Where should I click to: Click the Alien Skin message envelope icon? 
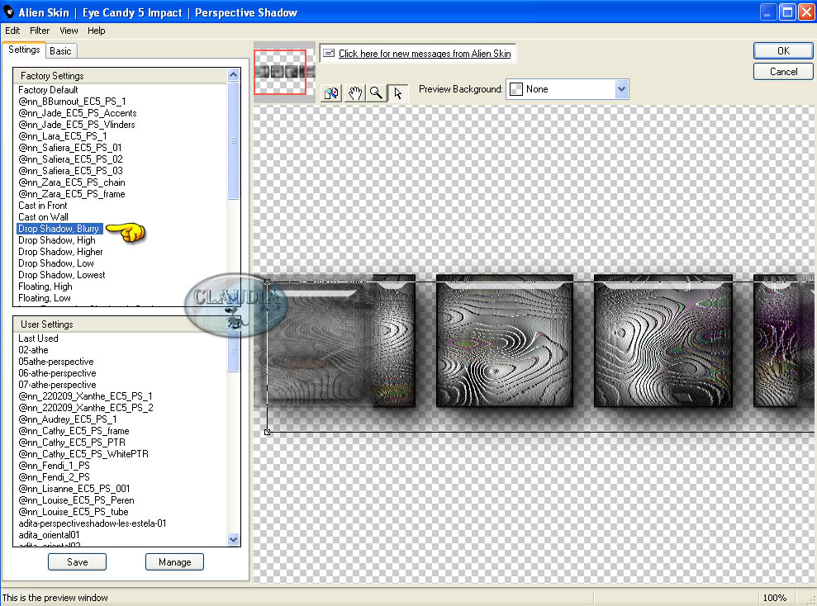pos(329,53)
